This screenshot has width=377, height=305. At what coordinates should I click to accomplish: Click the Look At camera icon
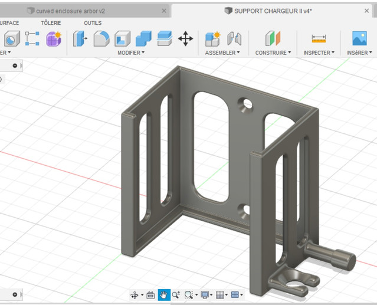point(150,294)
